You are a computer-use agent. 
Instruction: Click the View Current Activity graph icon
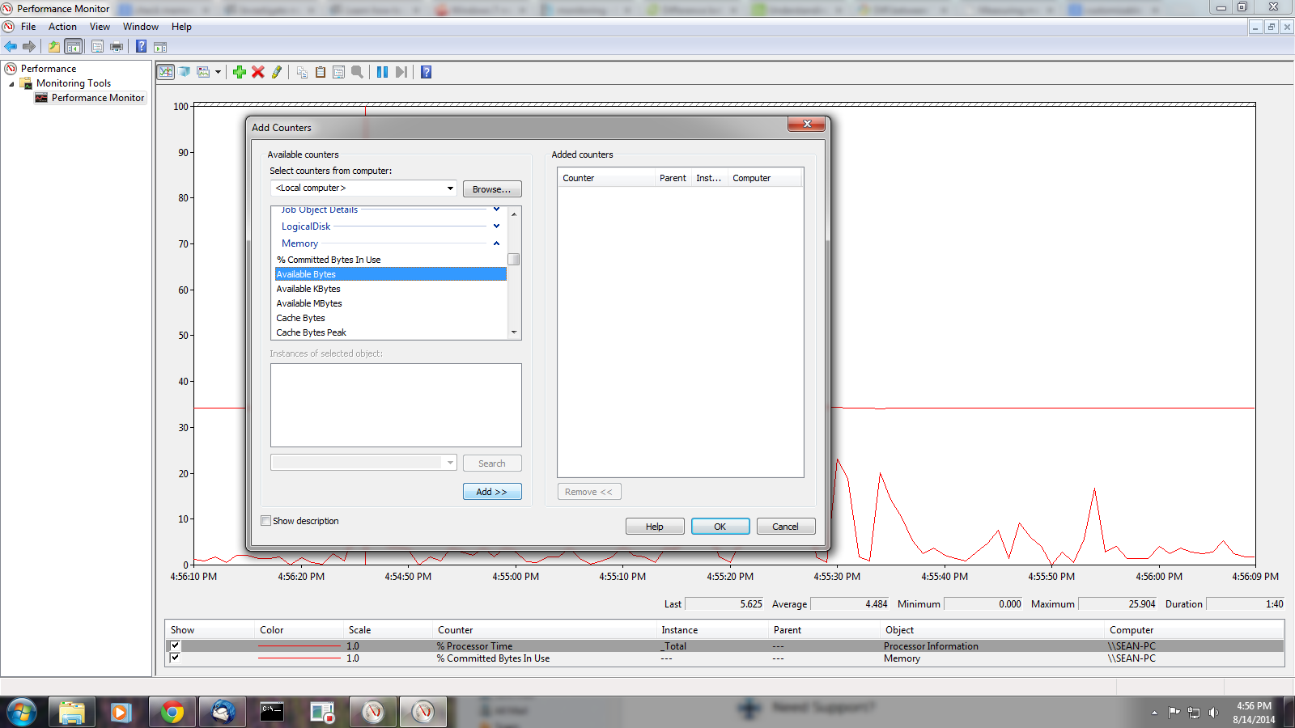coord(165,72)
